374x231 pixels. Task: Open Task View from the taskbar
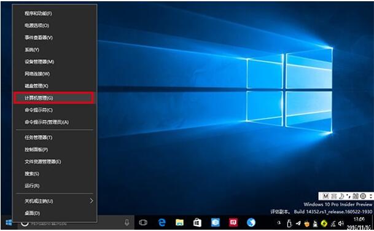pyautogui.click(x=143, y=222)
